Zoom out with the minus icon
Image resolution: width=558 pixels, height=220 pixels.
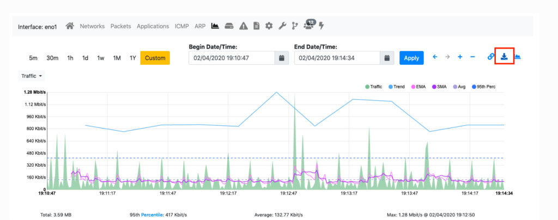[472, 57]
